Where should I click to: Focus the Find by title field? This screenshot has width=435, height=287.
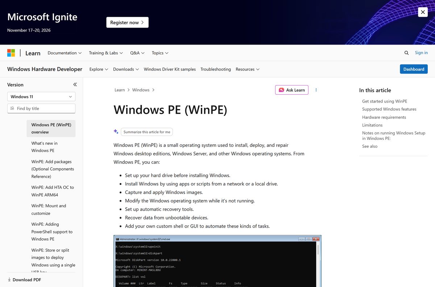(x=41, y=108)
